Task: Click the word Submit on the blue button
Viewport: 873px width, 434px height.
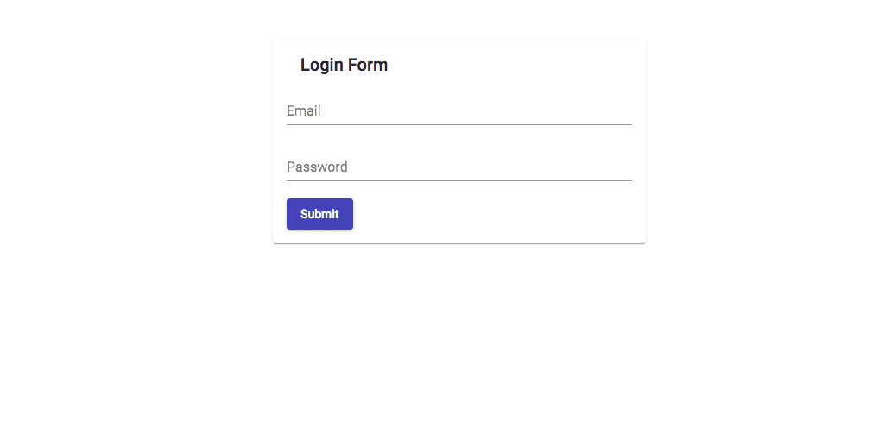Action: pyautogui.click(x=319, y=214)
